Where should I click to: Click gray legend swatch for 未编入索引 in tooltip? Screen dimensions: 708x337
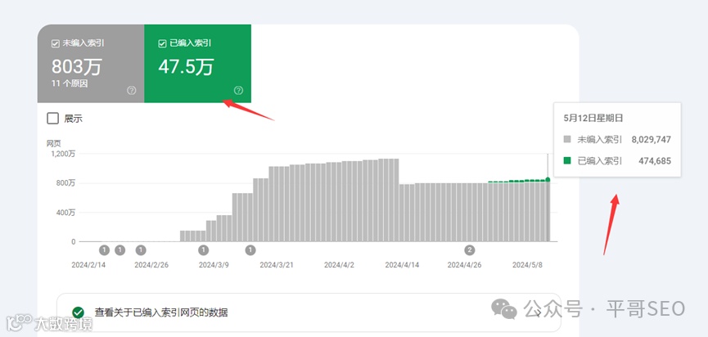coord(567,139)
